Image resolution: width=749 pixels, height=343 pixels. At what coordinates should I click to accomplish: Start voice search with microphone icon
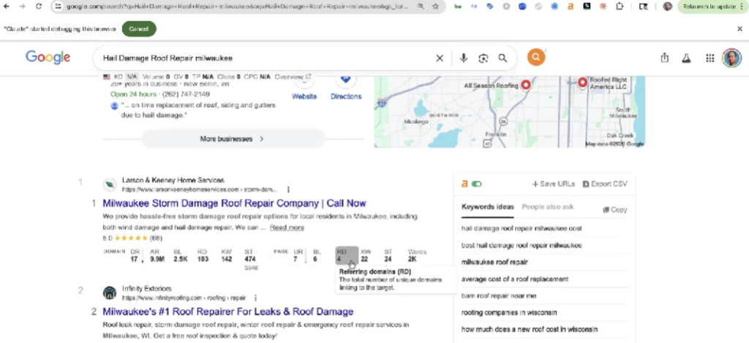click(463, 59)
